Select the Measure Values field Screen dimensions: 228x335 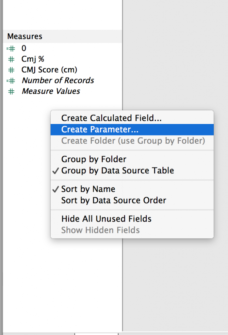click(x=51, y=91)
